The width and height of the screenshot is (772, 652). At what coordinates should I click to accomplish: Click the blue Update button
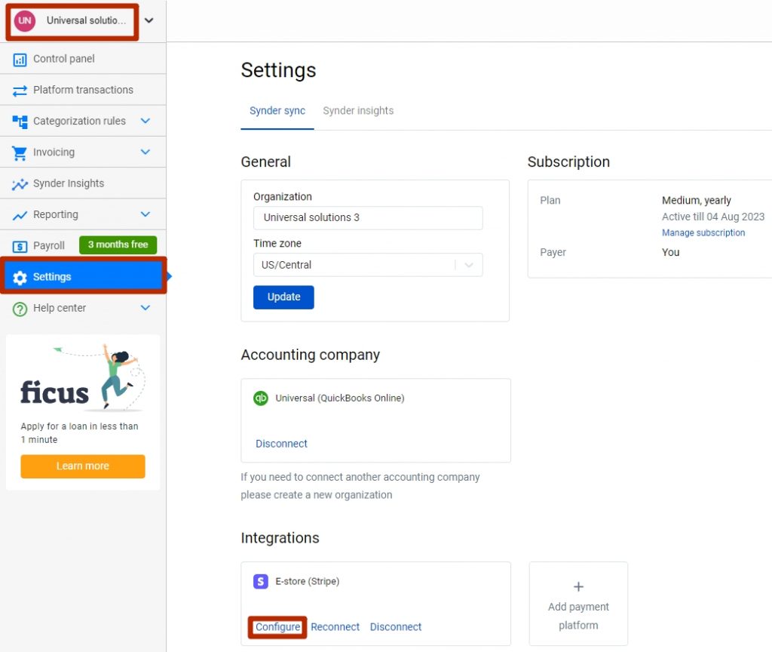pyautogui.click(x=283, y=297)
